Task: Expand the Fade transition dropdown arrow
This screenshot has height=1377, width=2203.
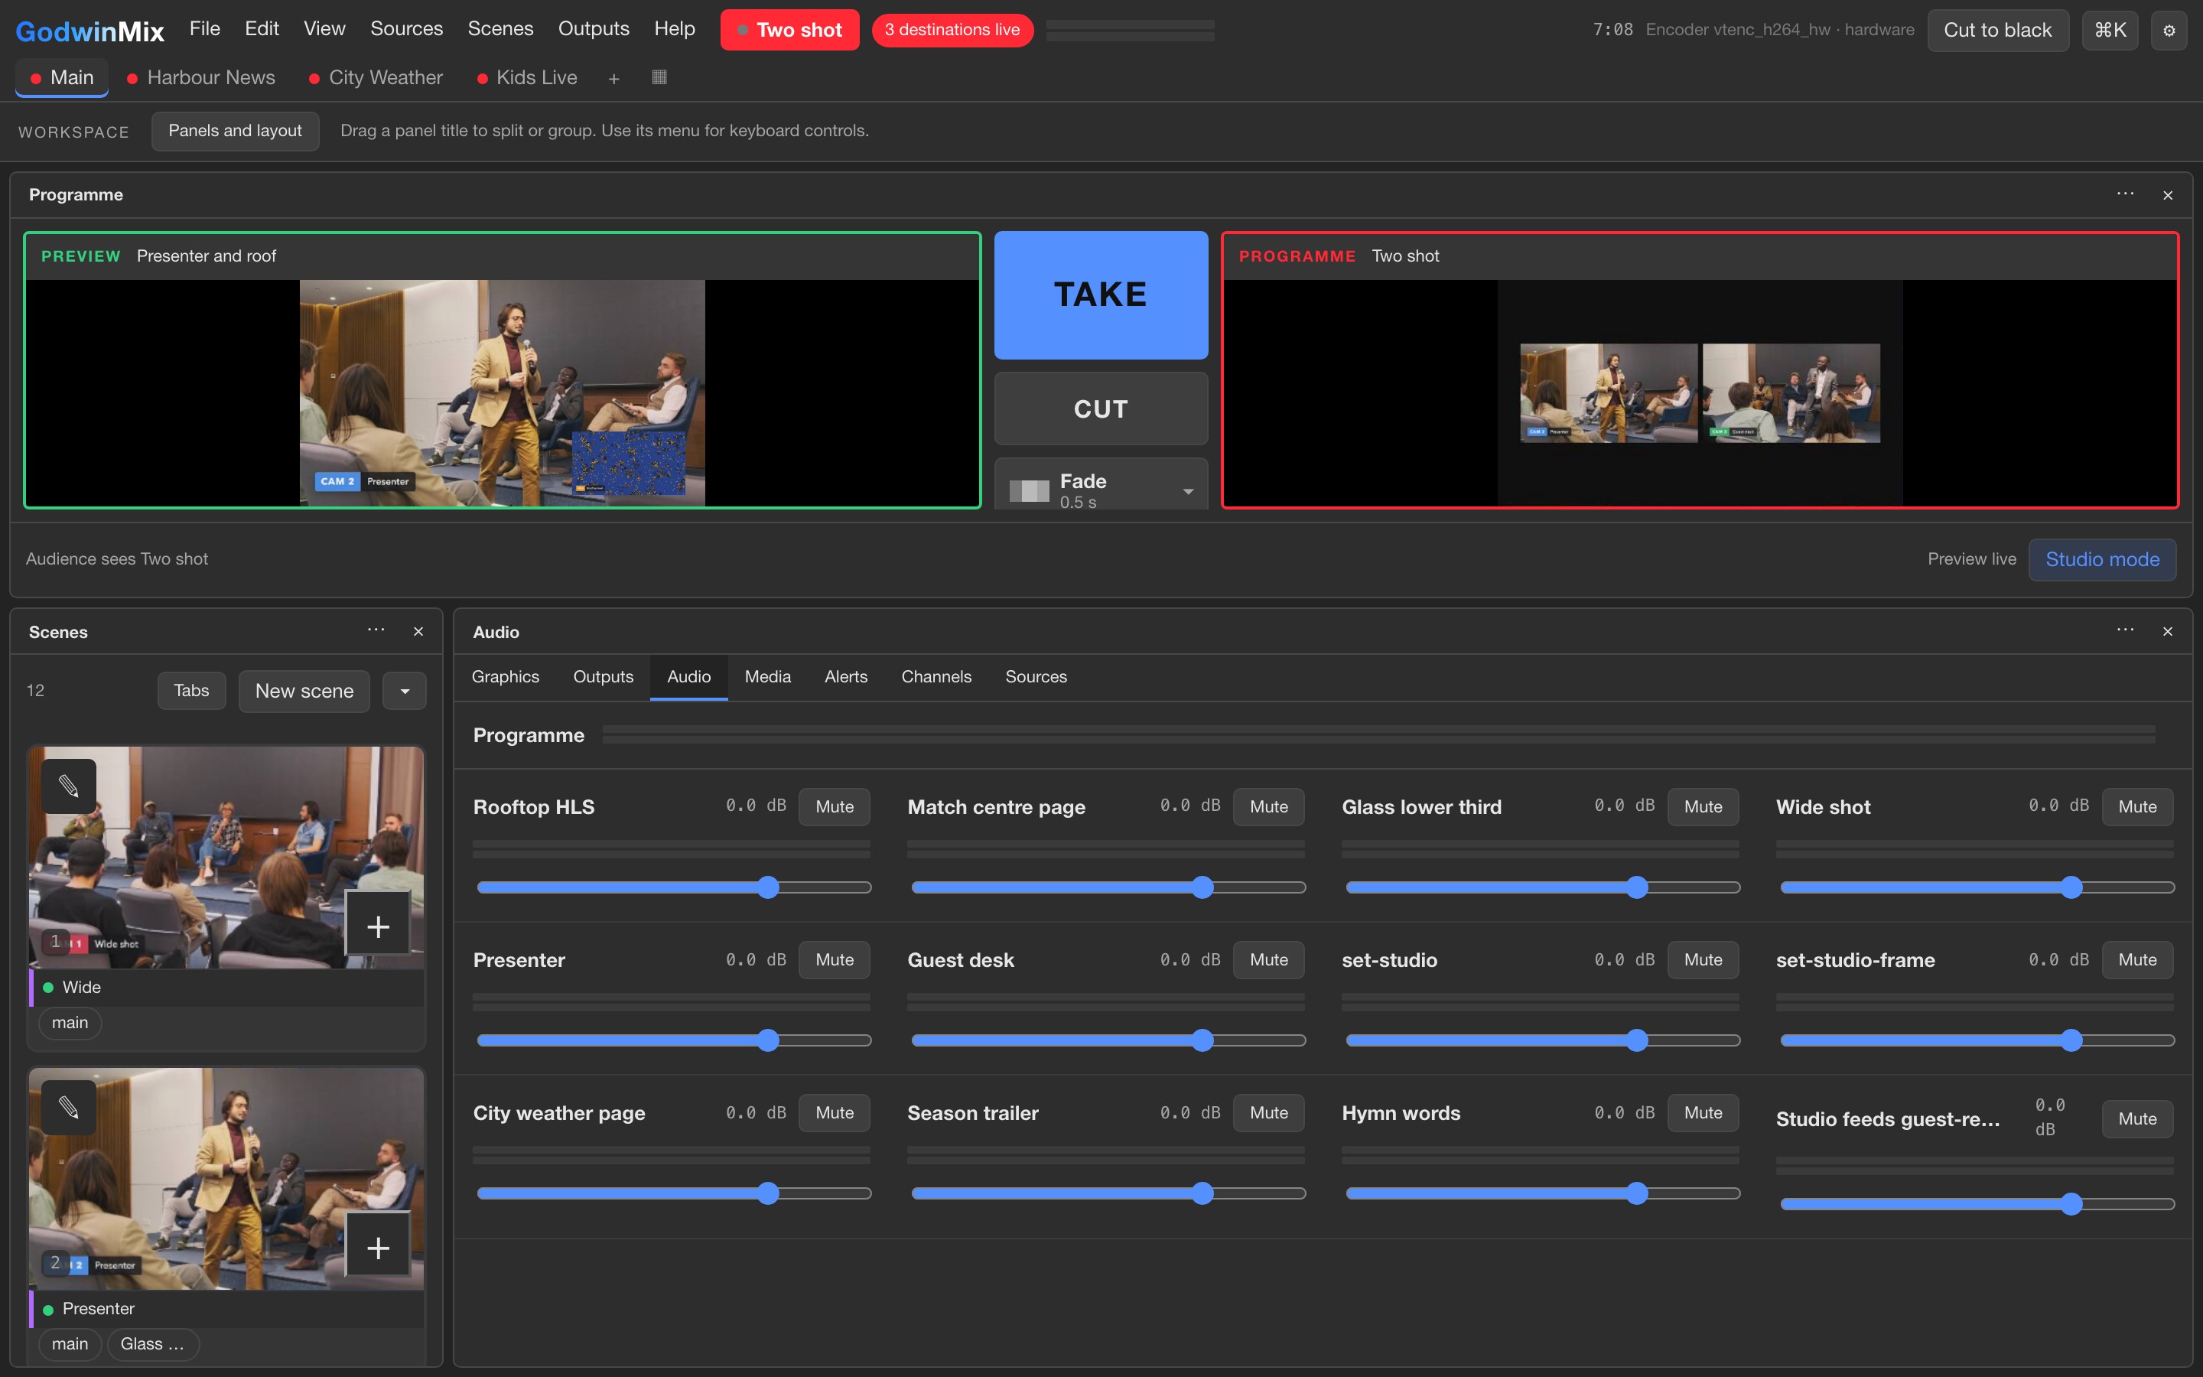Action: 1188,491
